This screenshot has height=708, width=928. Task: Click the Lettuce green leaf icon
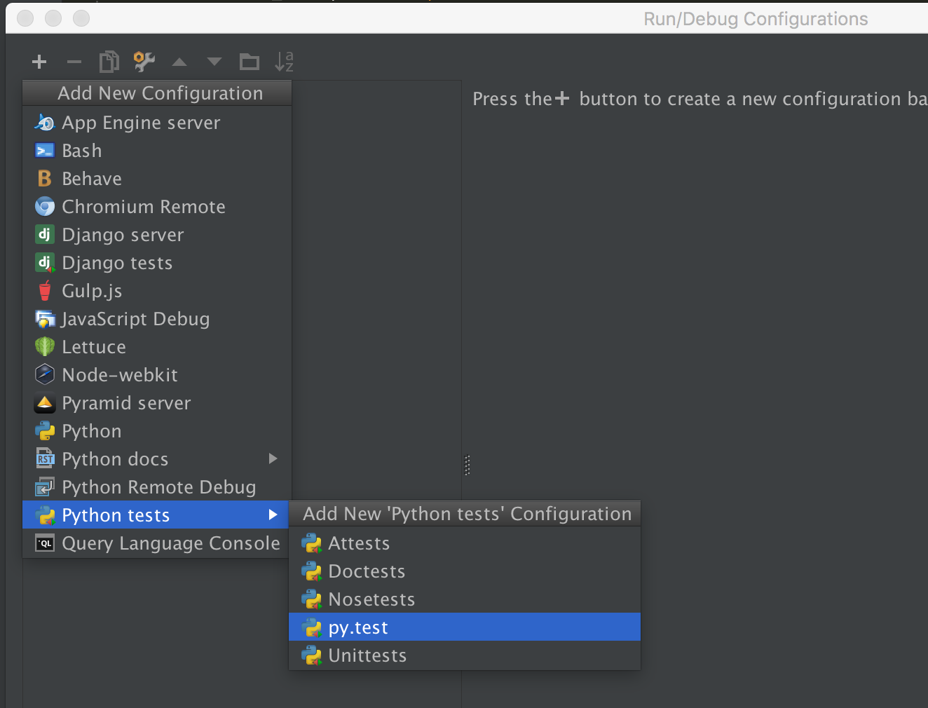point(45,346)
